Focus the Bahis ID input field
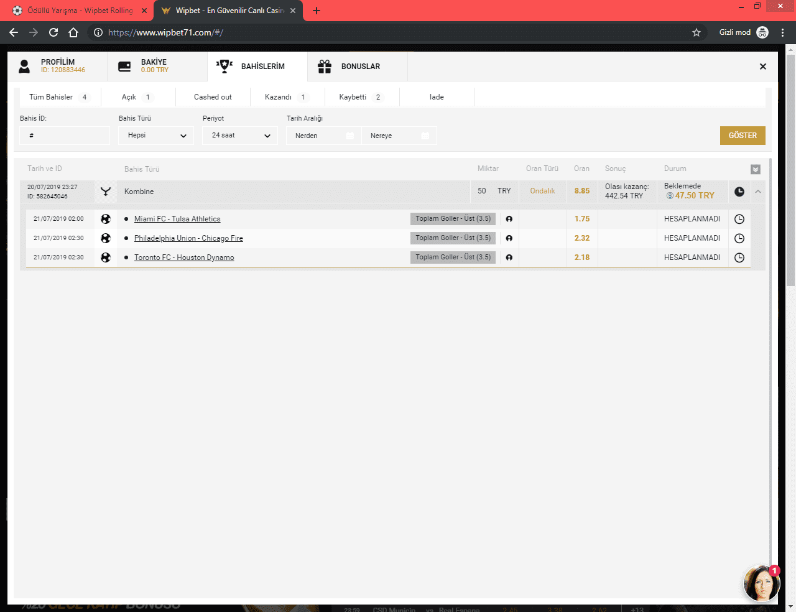The image size is (796, 612). 65,136
